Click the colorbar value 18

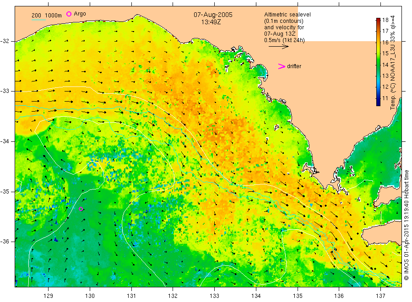click(385, 20)
